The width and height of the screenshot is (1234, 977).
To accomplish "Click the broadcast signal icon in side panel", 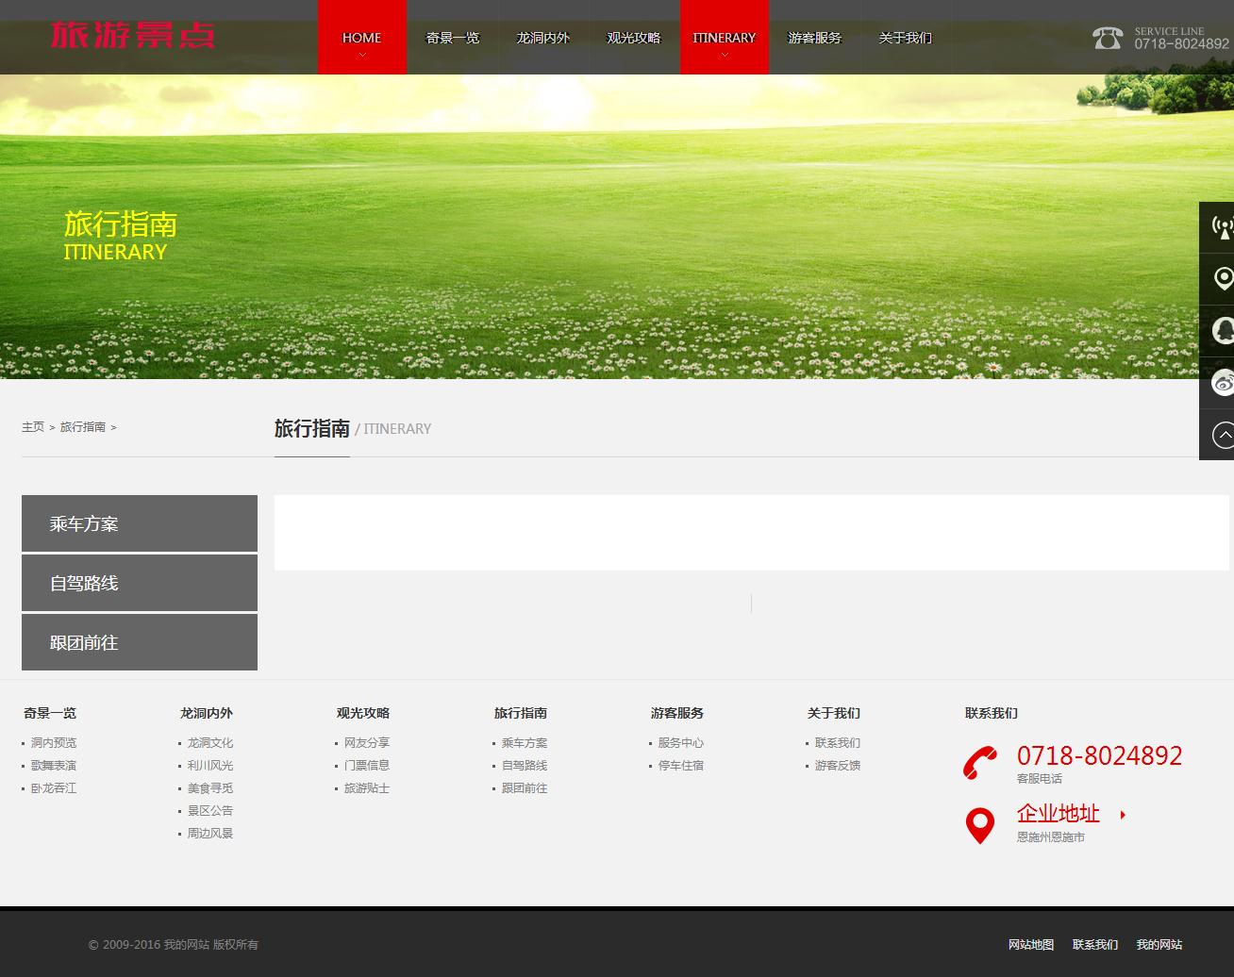I will point(1221,227).
